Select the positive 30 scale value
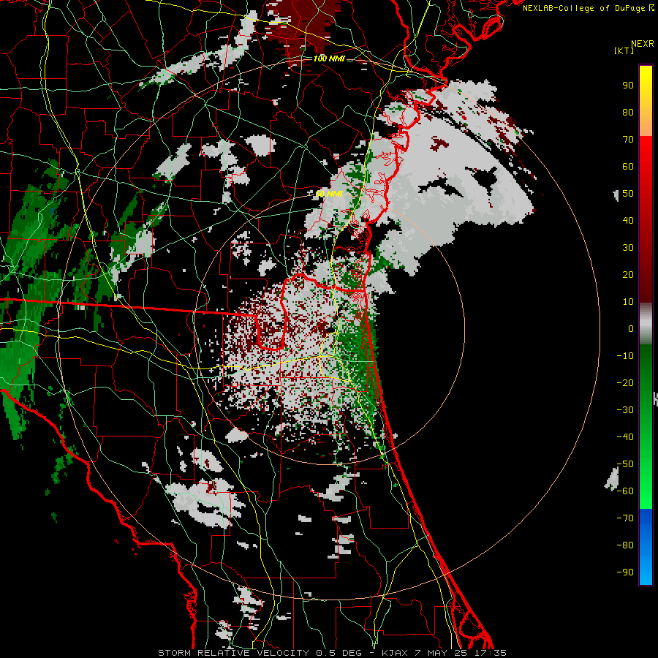This screenshot has width=658, height=658. pos(628,248)
